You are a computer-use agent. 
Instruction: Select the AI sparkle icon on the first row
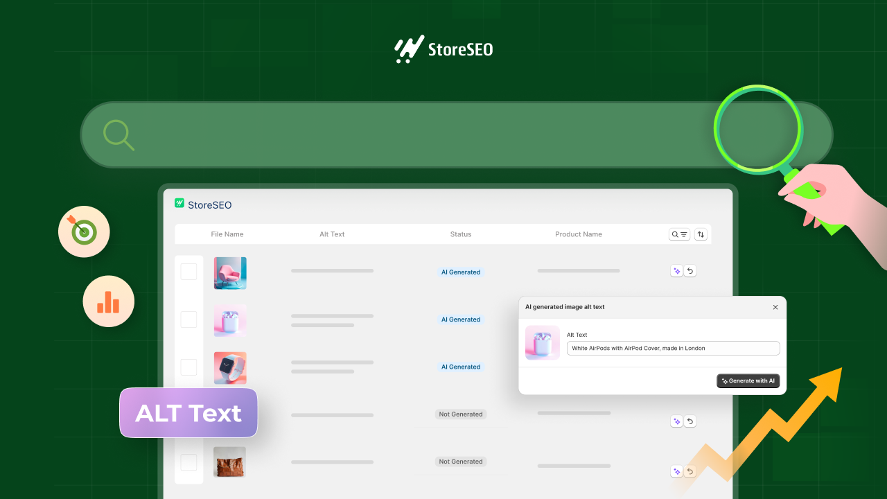[677, 270]
